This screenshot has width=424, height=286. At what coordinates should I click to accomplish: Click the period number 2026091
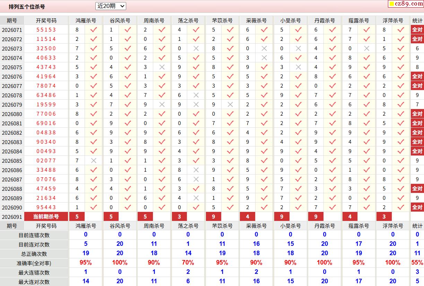click(x=12, y=217)
